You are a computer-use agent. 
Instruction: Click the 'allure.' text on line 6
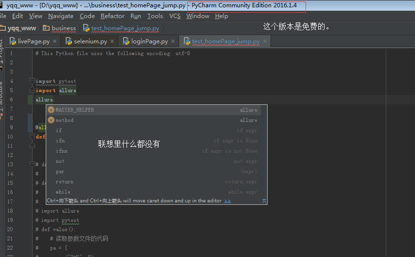click(45, 99)
